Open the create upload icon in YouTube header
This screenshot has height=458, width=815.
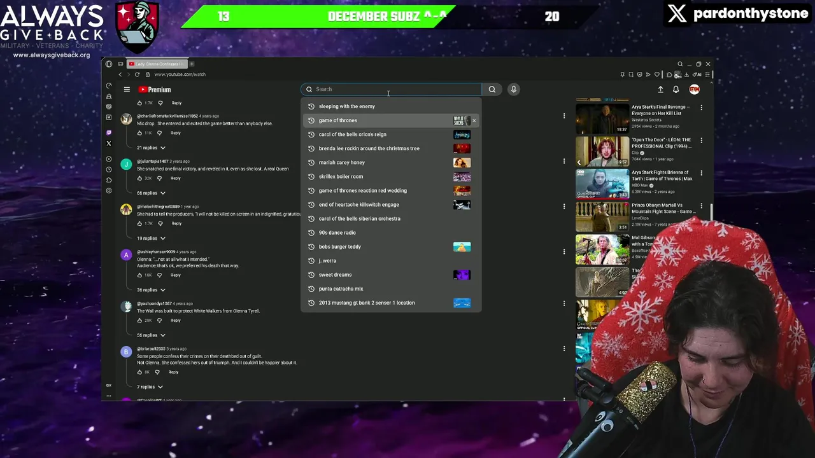pos(660,90)
